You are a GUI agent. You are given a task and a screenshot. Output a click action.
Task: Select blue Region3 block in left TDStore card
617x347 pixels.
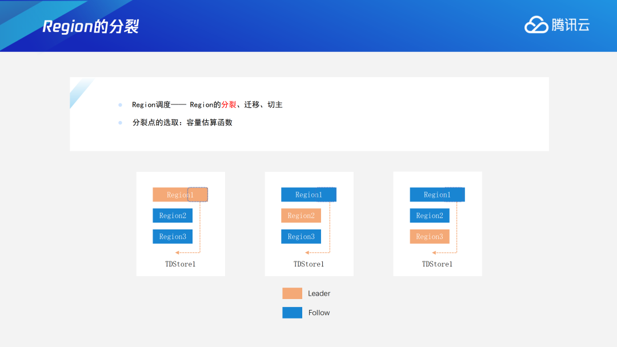[x=173, y=237]
